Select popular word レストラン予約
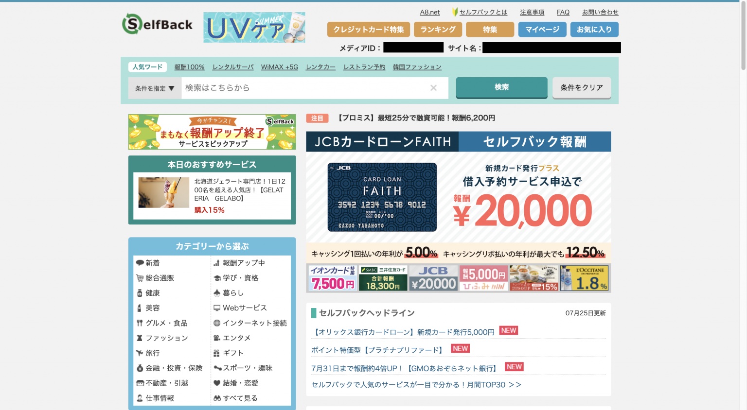Screen dimensions: 747x410 pos(364,67)
